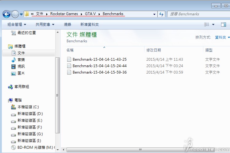Navigate to GTA V breadcrumb

(x=90, y=14)
